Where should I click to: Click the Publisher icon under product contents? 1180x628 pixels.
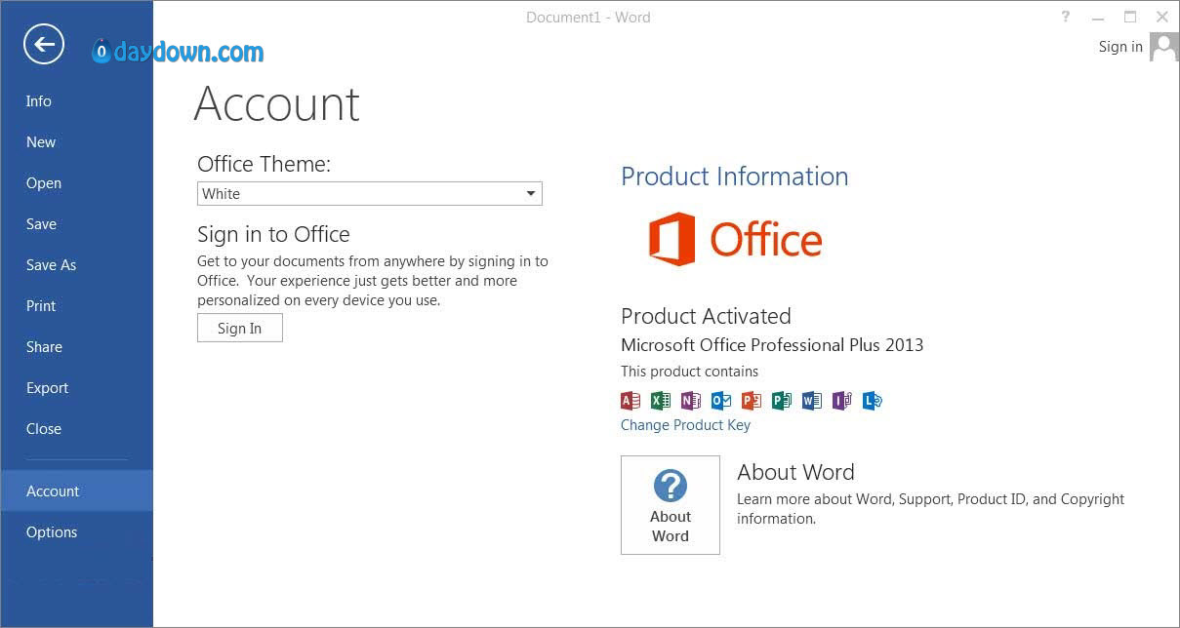point(782,400)
